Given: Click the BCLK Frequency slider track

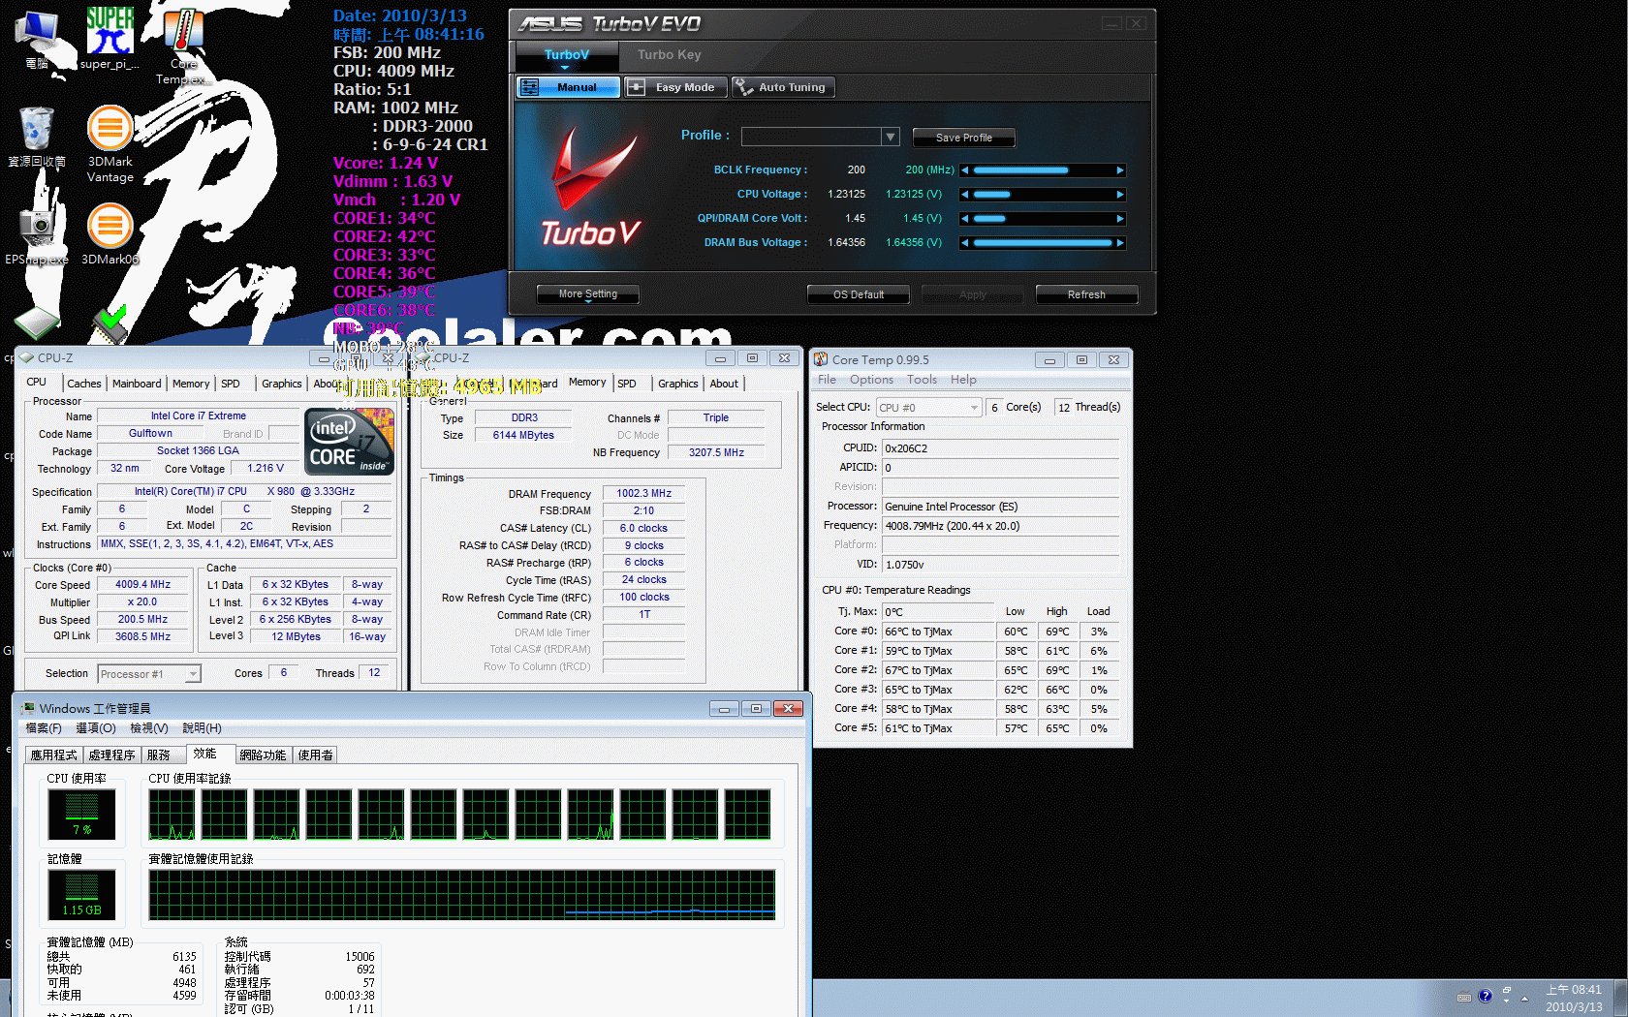Looking at the screenshot, I should (x=1043, y=170).
